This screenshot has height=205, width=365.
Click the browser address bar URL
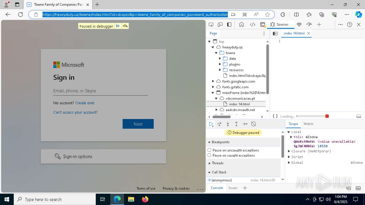[135, 15]
